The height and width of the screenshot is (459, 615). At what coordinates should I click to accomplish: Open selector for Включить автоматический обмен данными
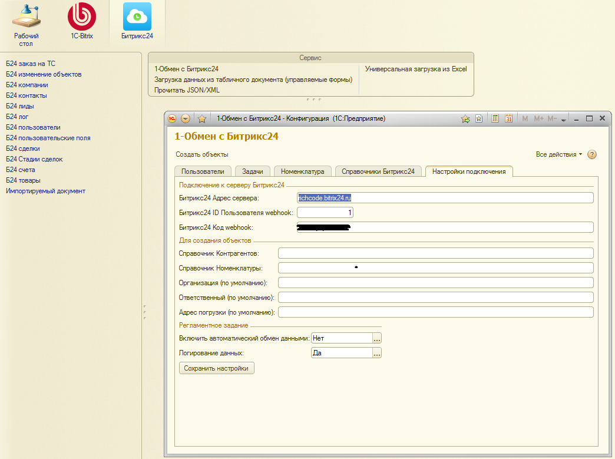377,338
